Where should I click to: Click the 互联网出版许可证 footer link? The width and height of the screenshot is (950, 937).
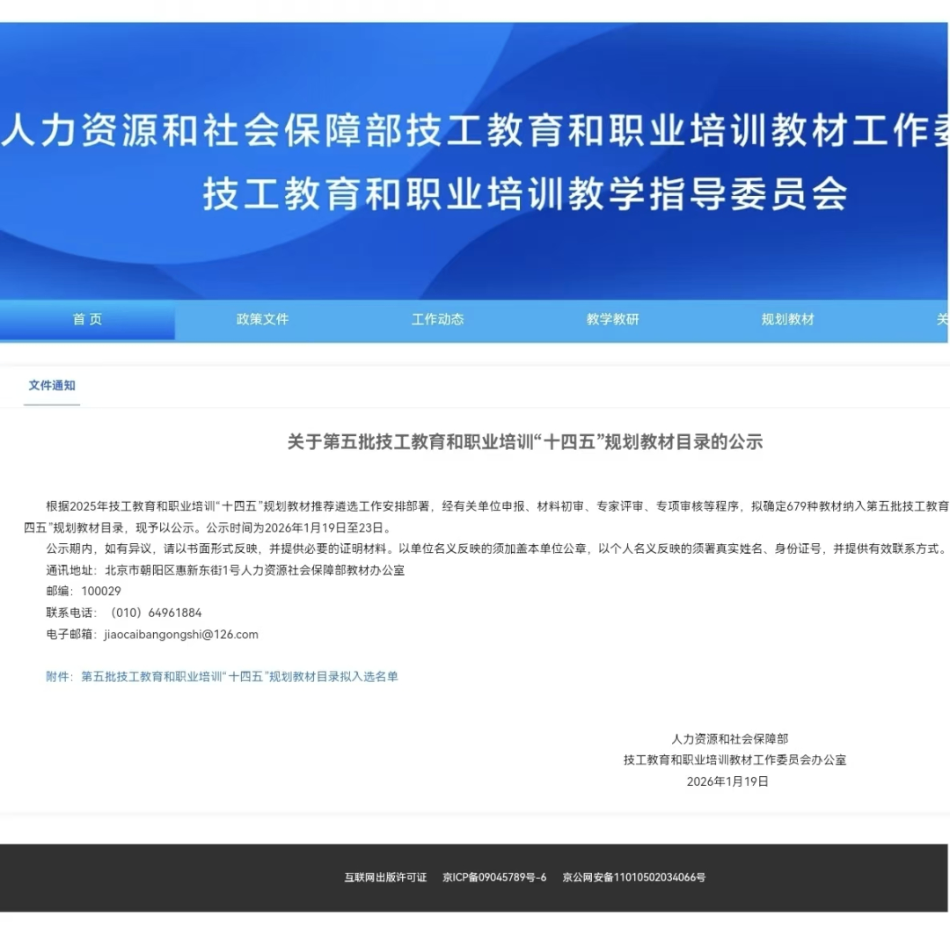coord(385,877)
